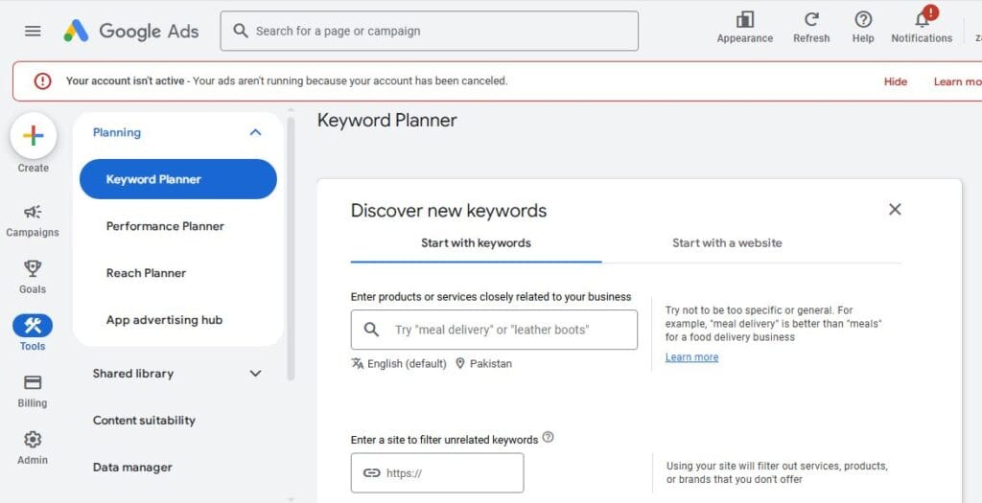The height and width of the screenshot is (503, 982).
Task: Click the Appearance icon
Action: [x=744, y=20]
